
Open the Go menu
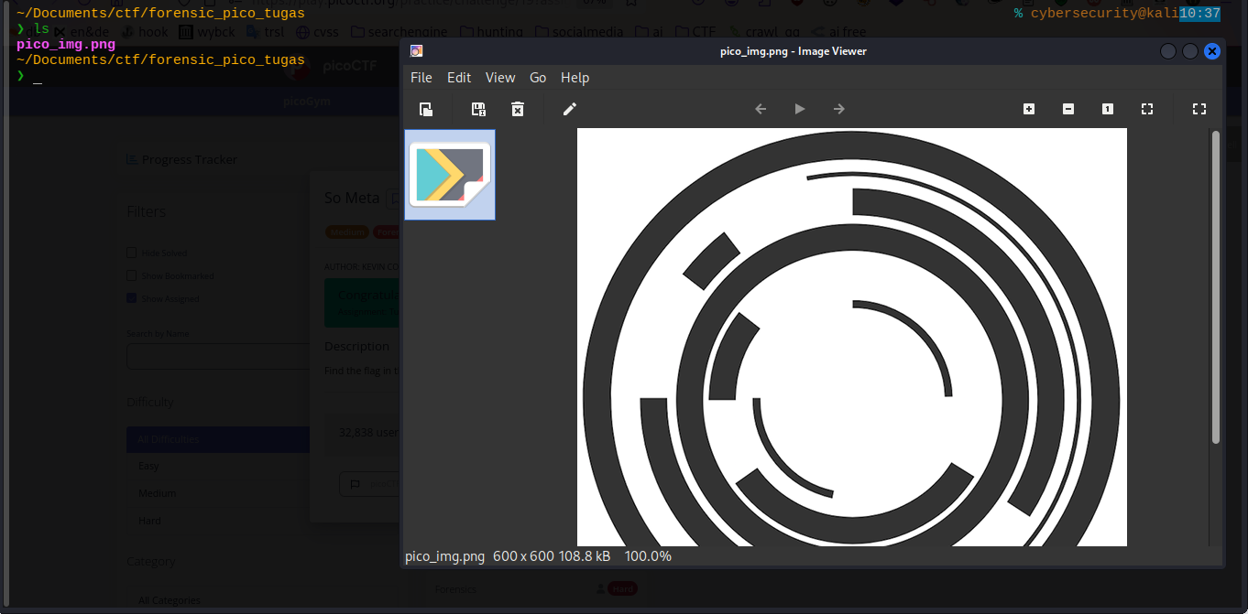click(538, 78)
